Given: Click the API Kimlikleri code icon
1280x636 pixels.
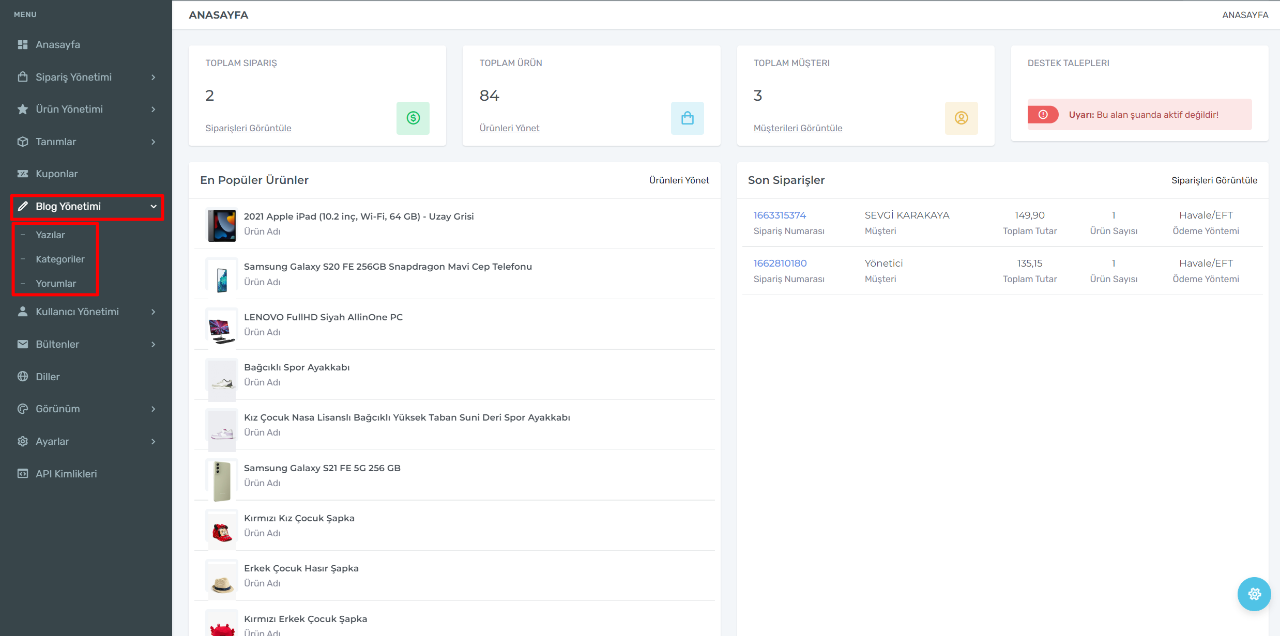Looking at the screenshot, I should tap(23, 474).
